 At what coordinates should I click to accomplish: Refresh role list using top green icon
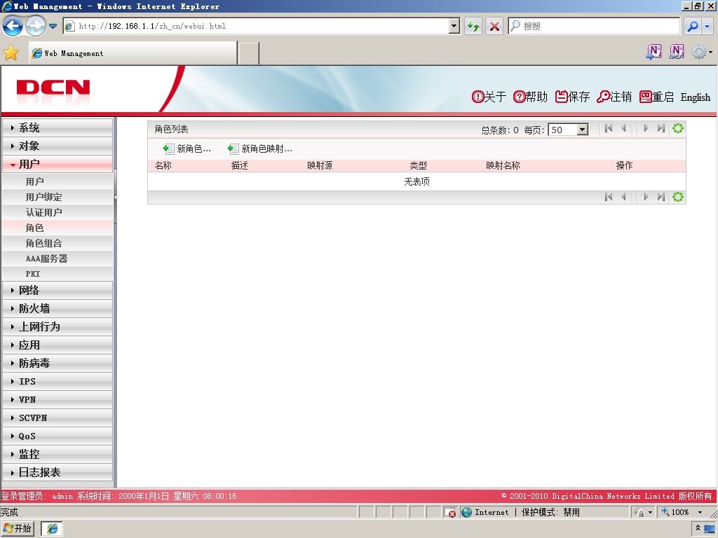pyautogui.click(x=678, y=129)
